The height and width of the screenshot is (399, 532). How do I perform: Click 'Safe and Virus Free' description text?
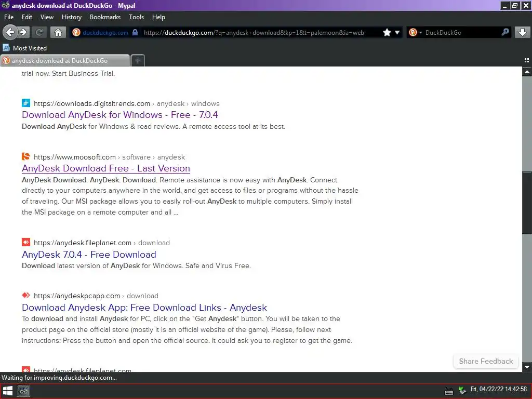(x=218, y=265)
